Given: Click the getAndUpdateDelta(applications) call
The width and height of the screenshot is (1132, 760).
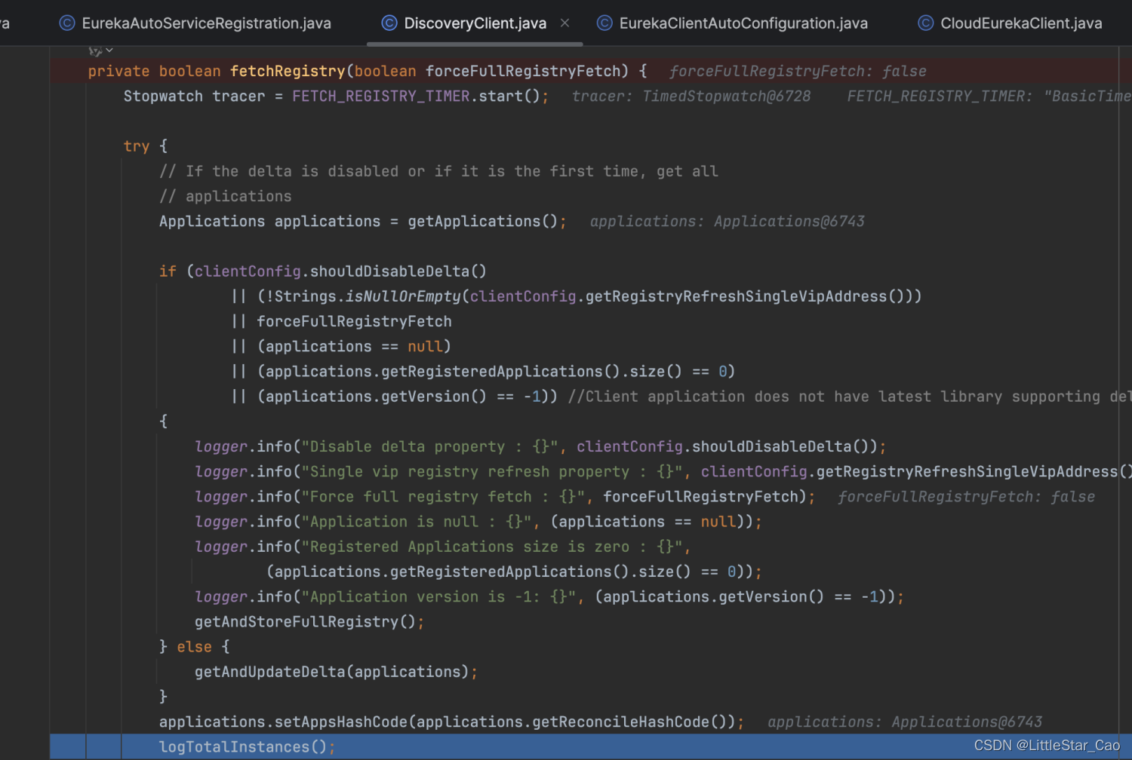Looking at the screenshot, I should click(x=332, y=672).
